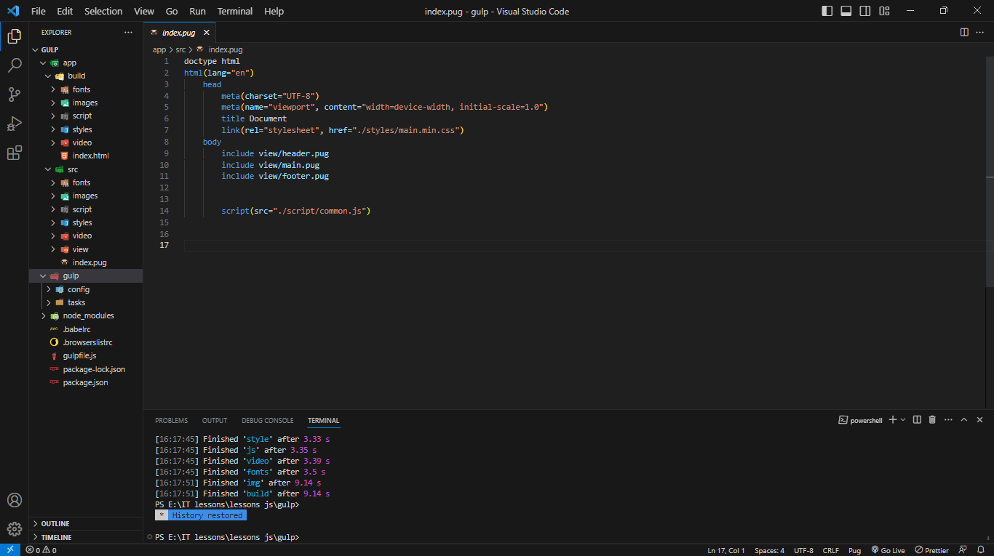Viewport: 994px width, 556px height.
Task: Split the editor right
Action: (x=964, y=33)
